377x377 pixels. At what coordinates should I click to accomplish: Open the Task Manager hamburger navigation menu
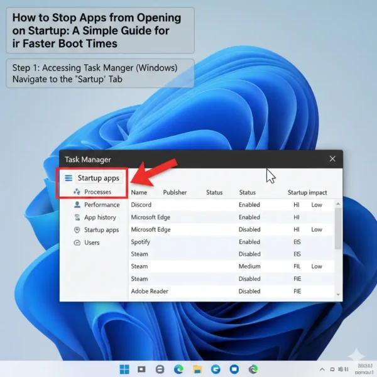pos(68,178)
